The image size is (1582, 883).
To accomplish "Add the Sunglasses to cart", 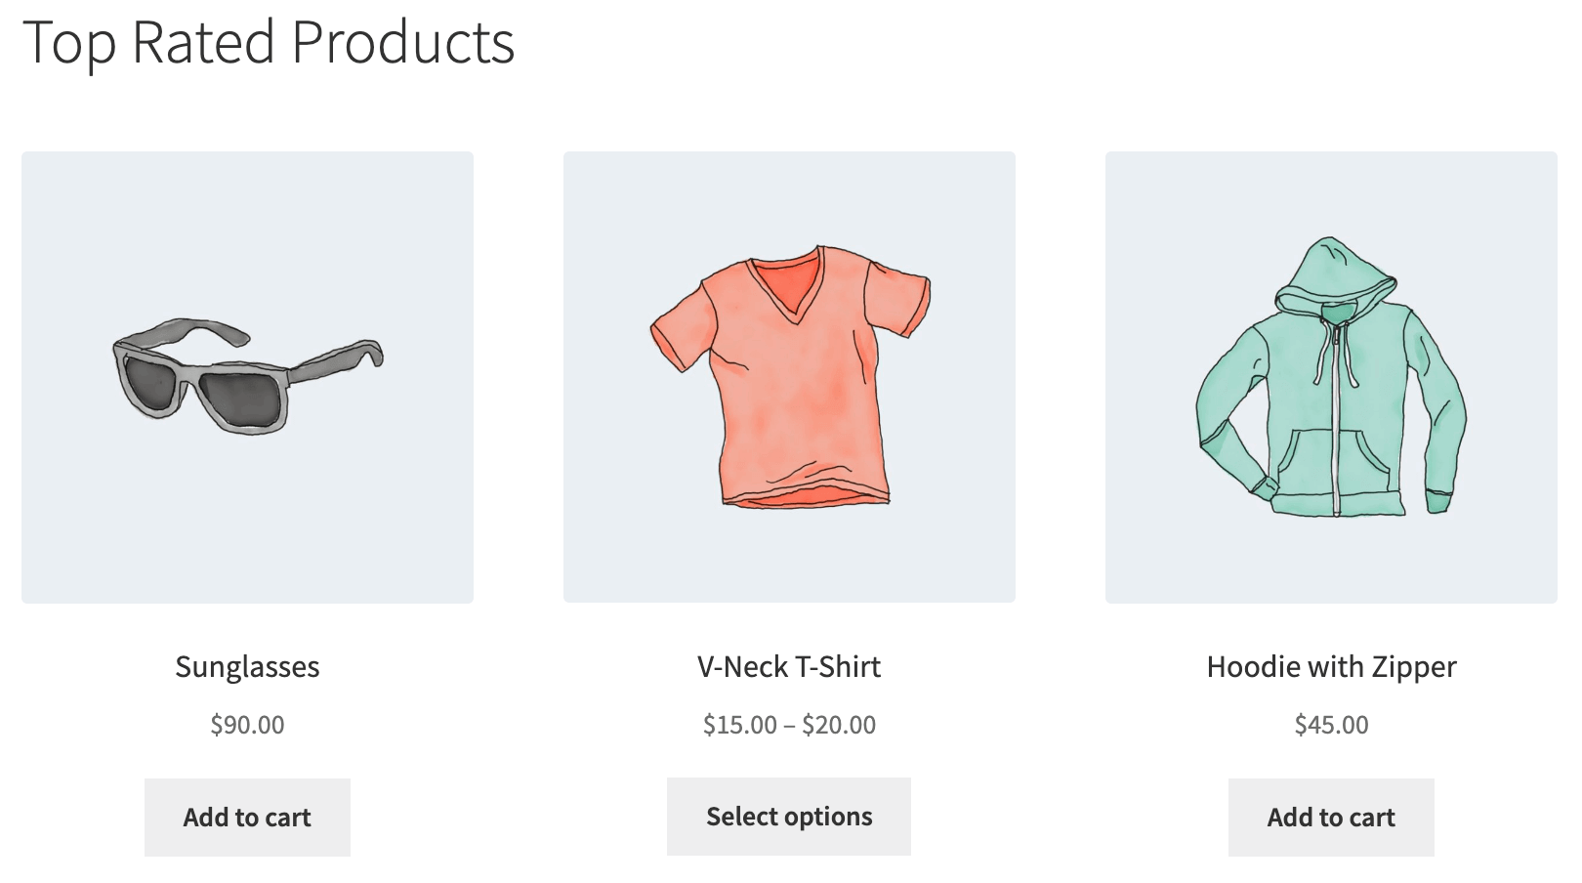I will click(247, 818).
